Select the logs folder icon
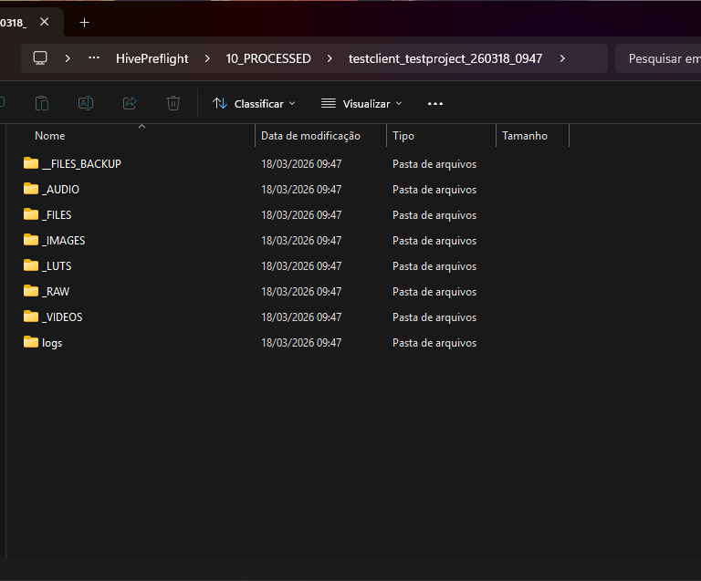 (x=31, y=342)
